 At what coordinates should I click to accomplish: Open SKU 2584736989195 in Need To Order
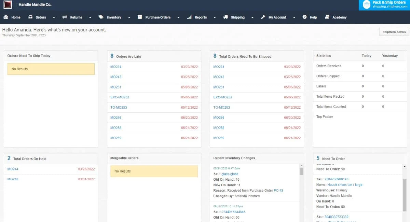337,179
